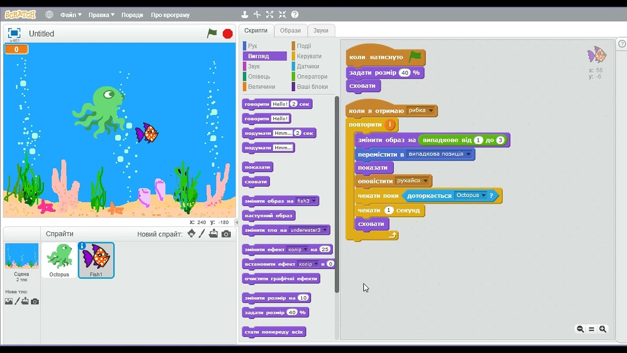Image resolution: width=627 pixels, height=353 pixels.
Task: Open the Правка menu
Action: 101,15
